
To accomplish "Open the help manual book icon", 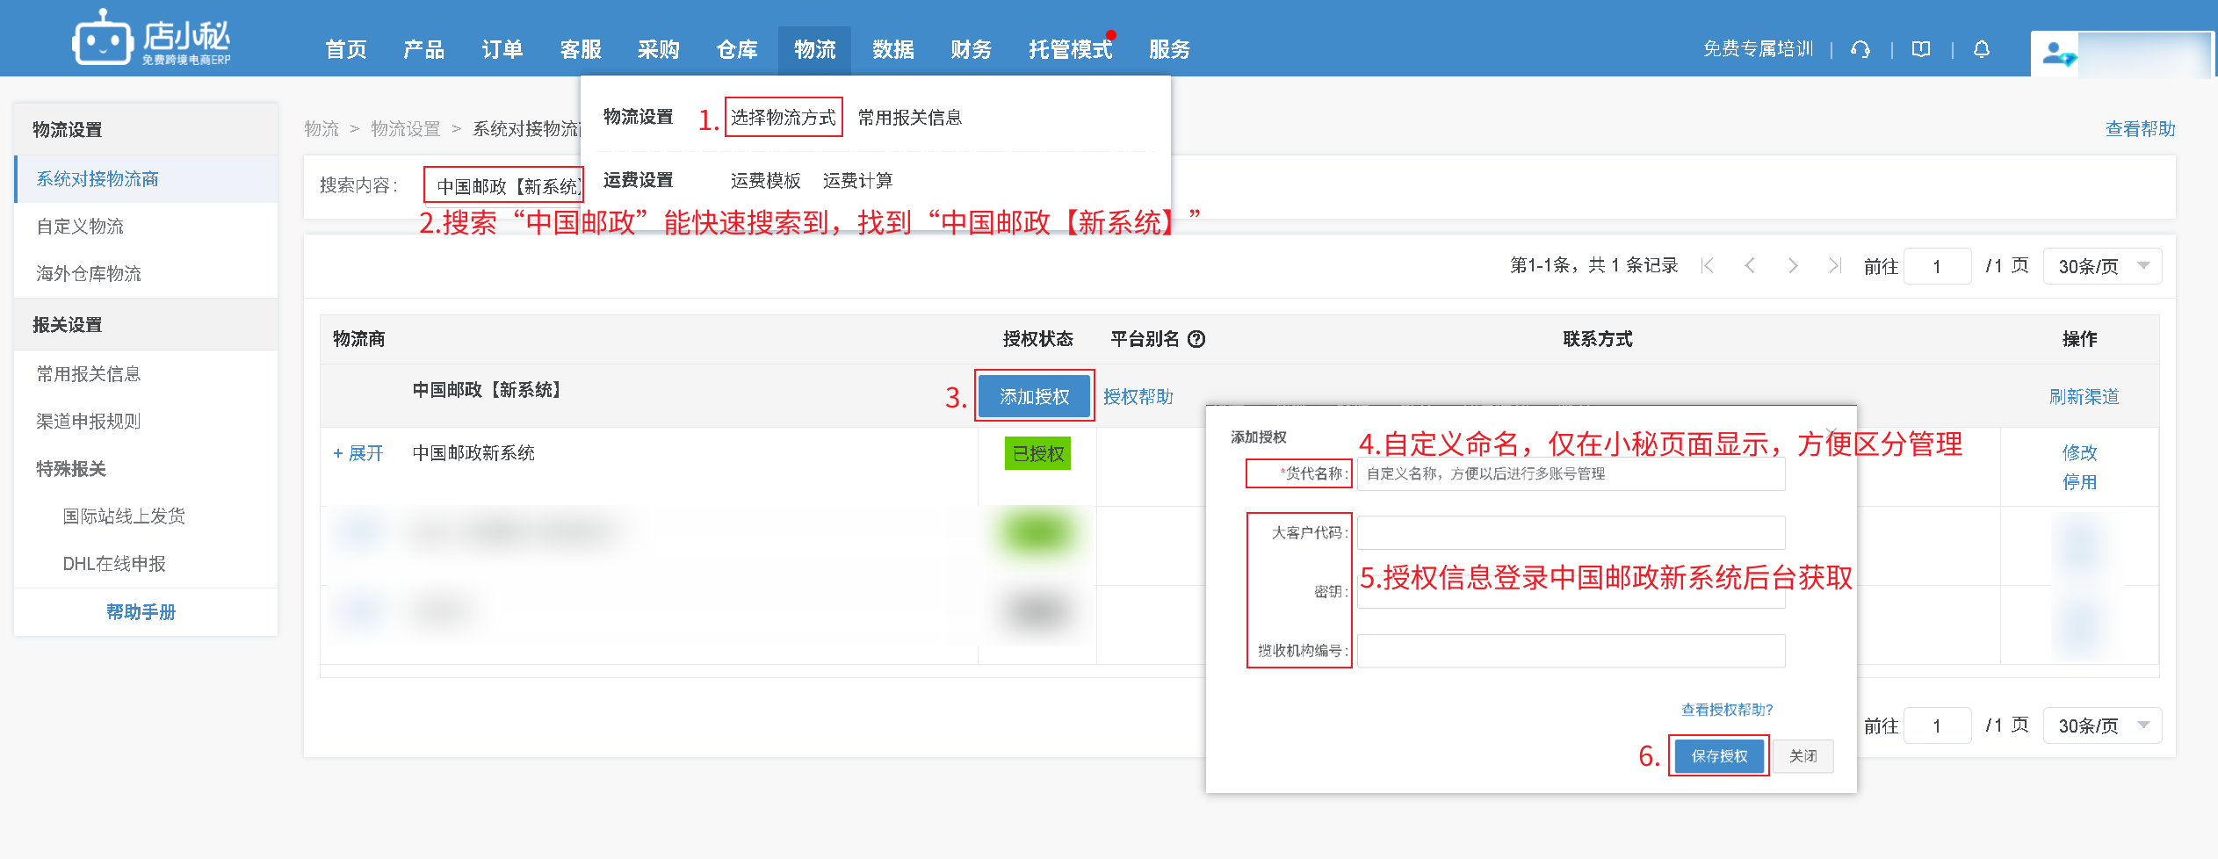I will pyautogui.click(x=1921, y=49).
